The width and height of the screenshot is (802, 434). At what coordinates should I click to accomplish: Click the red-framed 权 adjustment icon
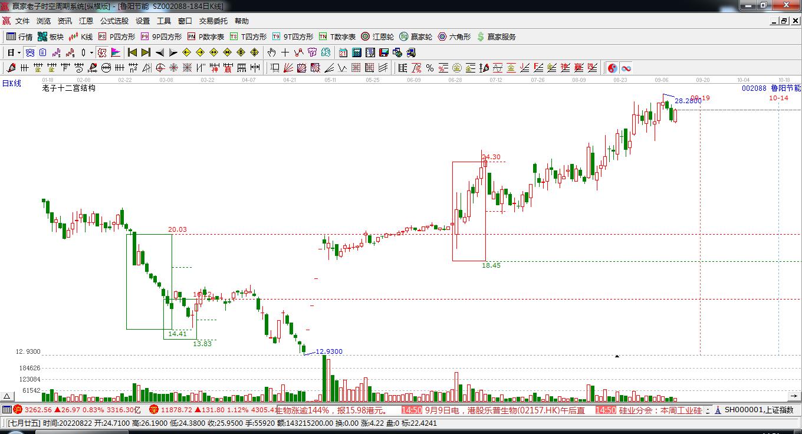click(x=101, y=52)
